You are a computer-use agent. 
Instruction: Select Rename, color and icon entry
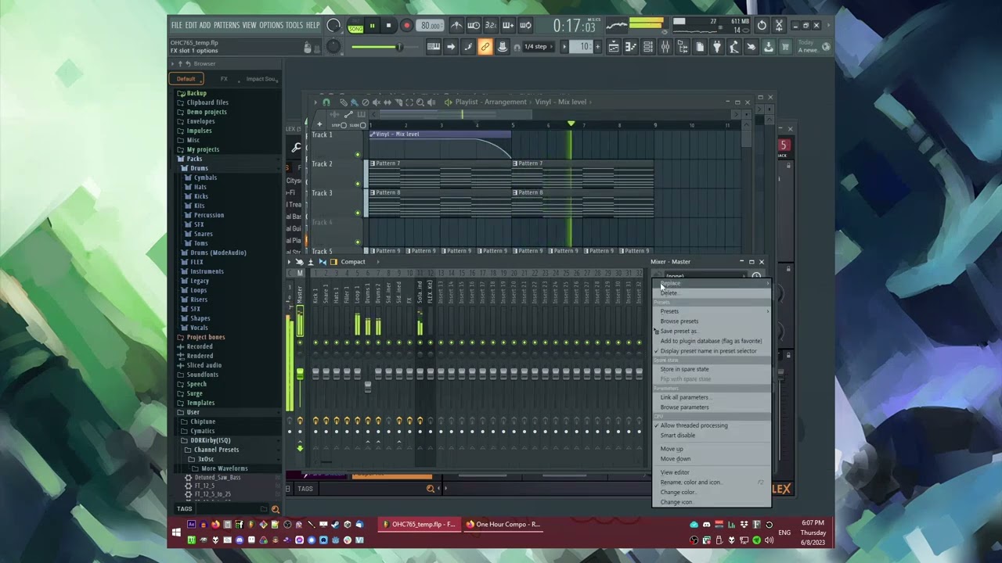click(712, 482)
